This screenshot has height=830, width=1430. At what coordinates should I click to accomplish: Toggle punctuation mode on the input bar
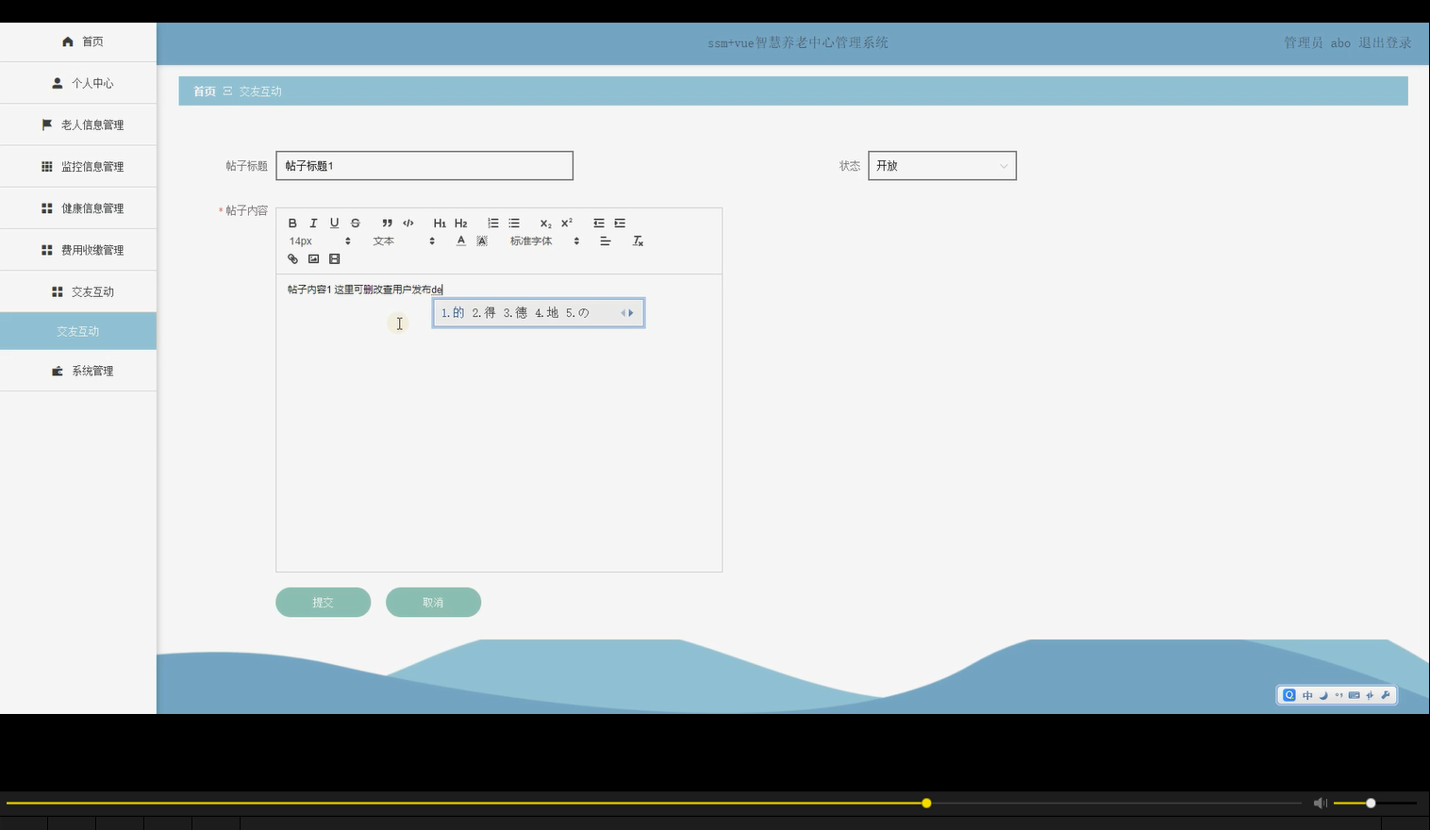tap(1338, 695)
